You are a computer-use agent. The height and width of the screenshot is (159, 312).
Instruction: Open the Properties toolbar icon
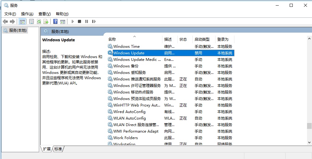[31, 21]
